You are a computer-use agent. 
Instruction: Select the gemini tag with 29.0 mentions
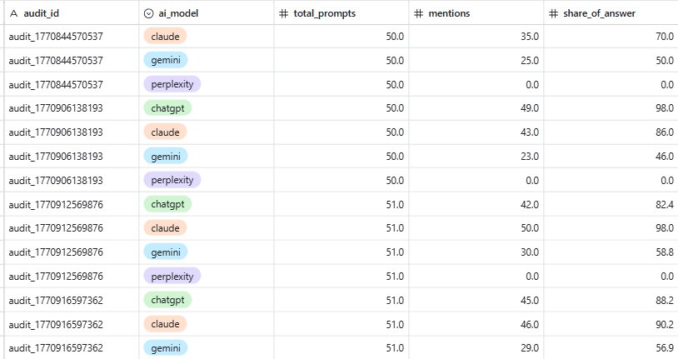click(x=166, y=348)
